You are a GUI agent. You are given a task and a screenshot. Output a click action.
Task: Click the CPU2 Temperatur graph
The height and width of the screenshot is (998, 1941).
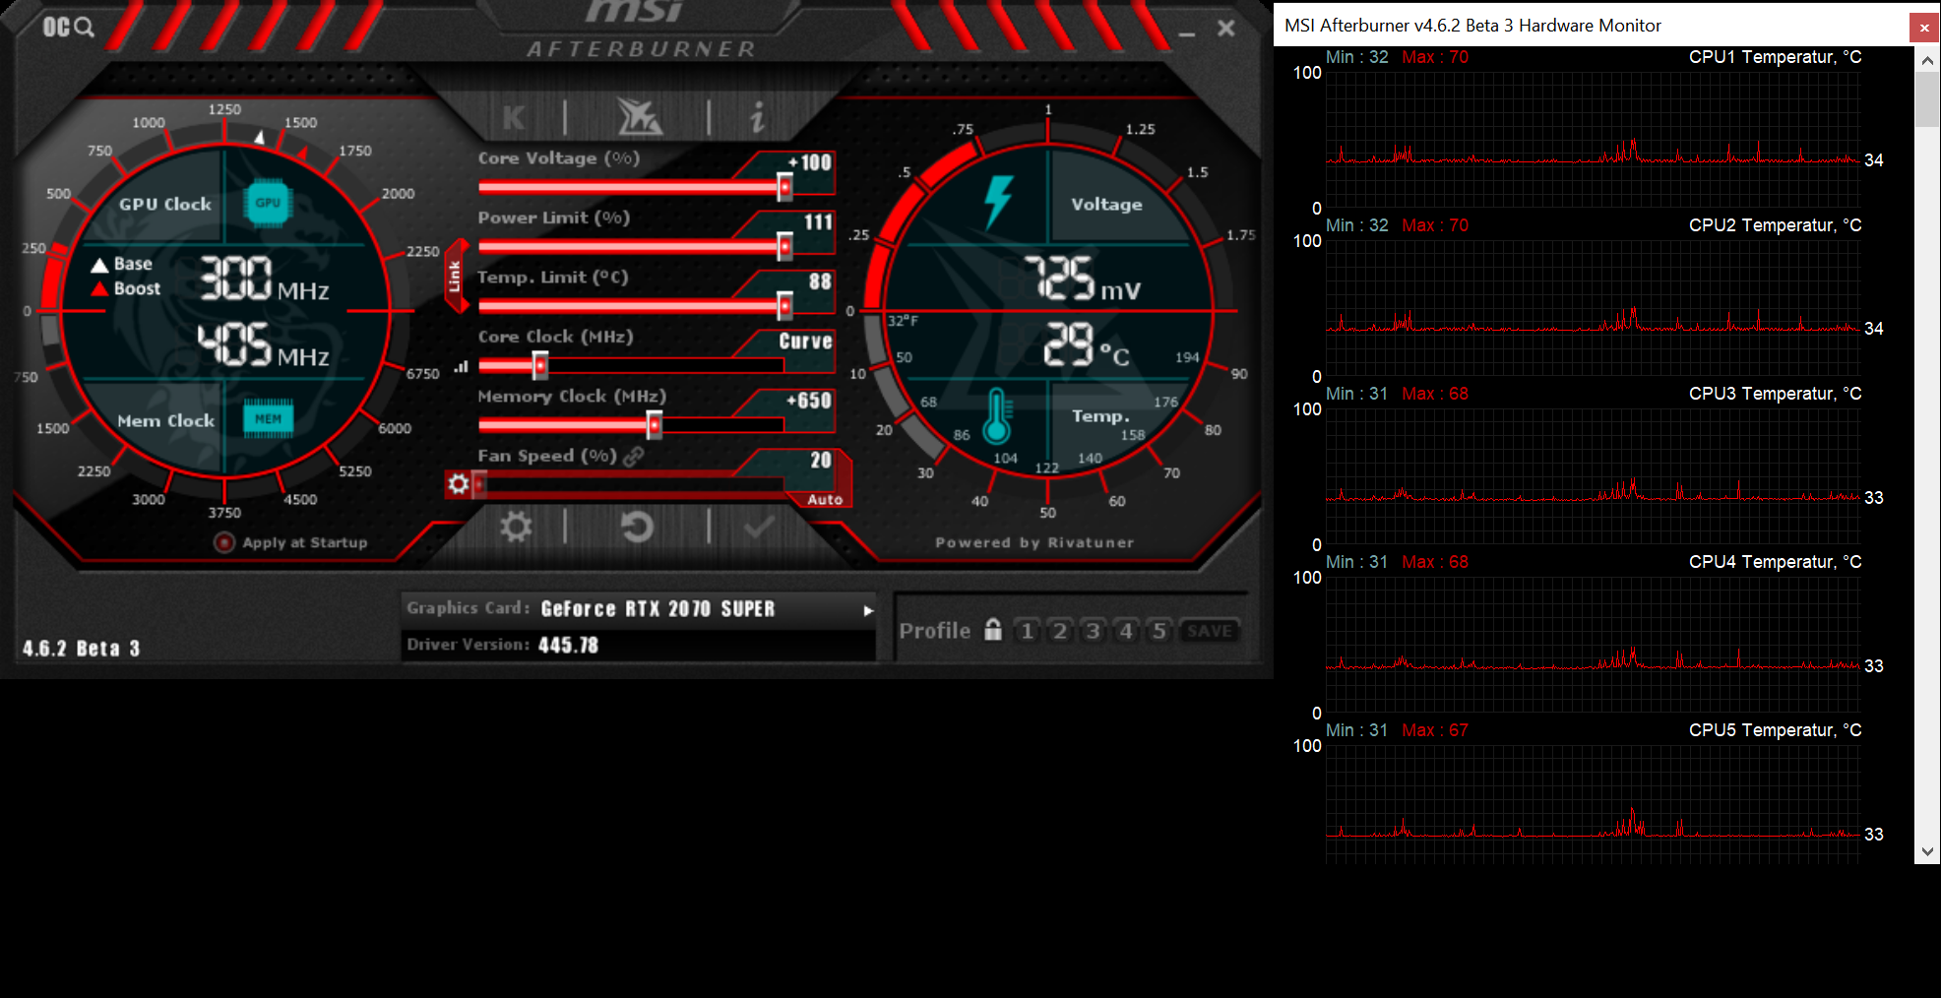(x=1593, y=306)
